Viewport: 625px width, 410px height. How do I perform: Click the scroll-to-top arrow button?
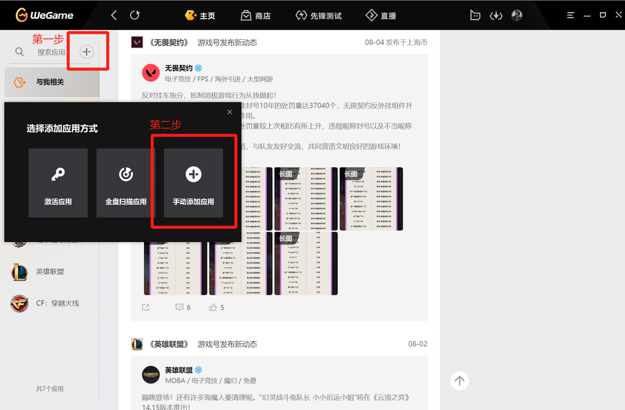click(459, 380)
